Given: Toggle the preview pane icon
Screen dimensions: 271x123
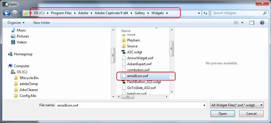Looking at the screenshot, I should (x=252, y=23).
